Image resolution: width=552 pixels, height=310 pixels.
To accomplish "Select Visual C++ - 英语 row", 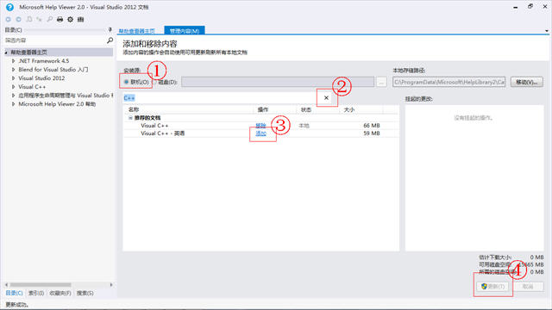I will 260,133.
